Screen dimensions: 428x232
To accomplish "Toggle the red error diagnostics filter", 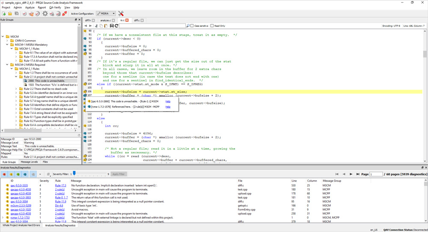I will [x=4, y=174].
